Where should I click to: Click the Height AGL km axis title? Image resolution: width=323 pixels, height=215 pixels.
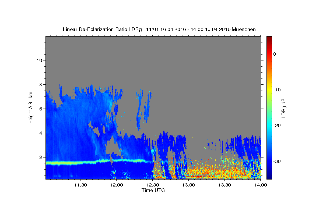point(31,107)
